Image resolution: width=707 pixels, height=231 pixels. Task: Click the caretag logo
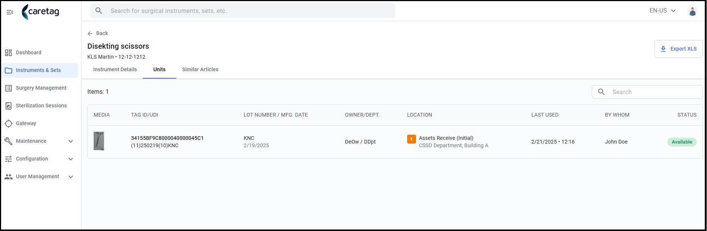point(41,12)
